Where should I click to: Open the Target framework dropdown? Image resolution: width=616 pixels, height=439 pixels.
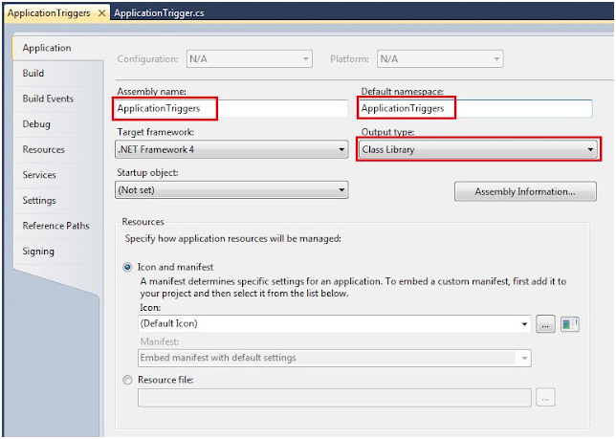click(231, 150)
